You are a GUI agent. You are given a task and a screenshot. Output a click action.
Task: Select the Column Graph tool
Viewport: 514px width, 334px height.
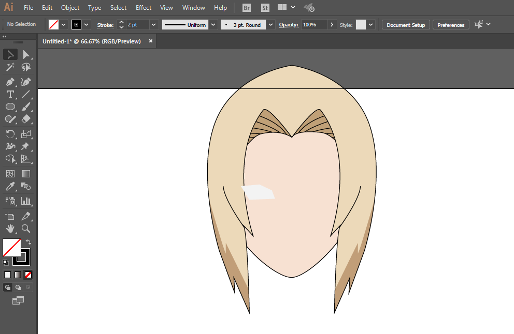[26, 201]
